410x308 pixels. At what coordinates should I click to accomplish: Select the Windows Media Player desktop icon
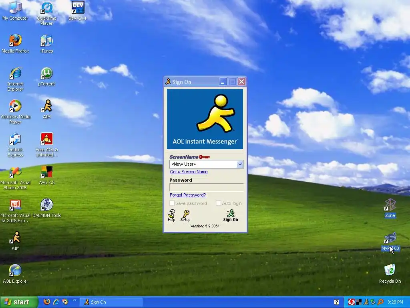(15, 112)
